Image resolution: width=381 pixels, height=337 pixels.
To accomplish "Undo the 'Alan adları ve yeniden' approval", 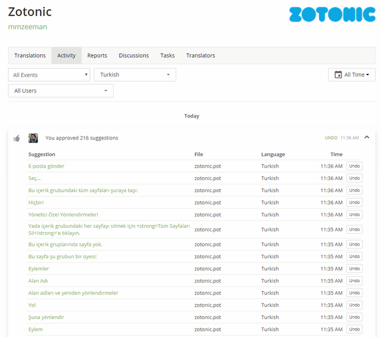I will [354, 293].
